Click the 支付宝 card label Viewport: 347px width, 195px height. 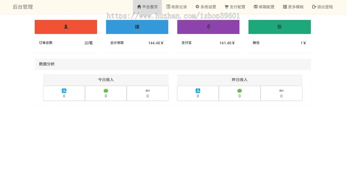[x=187, y=43]
